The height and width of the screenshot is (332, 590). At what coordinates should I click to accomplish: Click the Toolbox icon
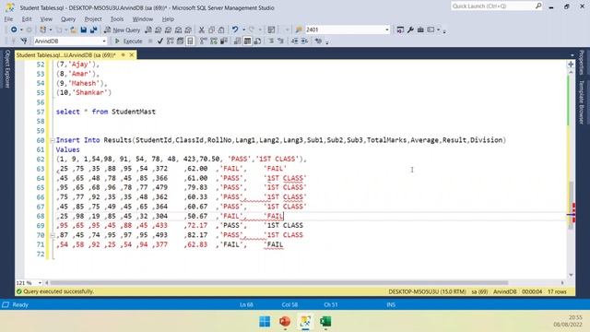coord(420,30)
